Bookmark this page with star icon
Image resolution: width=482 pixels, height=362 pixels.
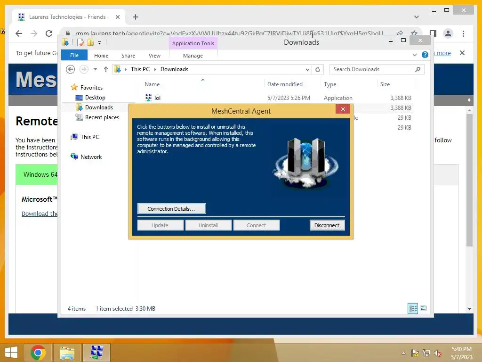point(414,33)
